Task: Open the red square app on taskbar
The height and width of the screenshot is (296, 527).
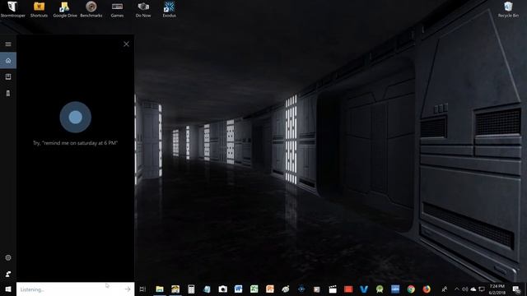Action: (348, 289)
